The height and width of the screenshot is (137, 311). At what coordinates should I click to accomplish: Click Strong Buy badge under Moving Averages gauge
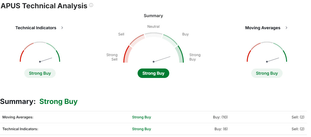[267, 73]
